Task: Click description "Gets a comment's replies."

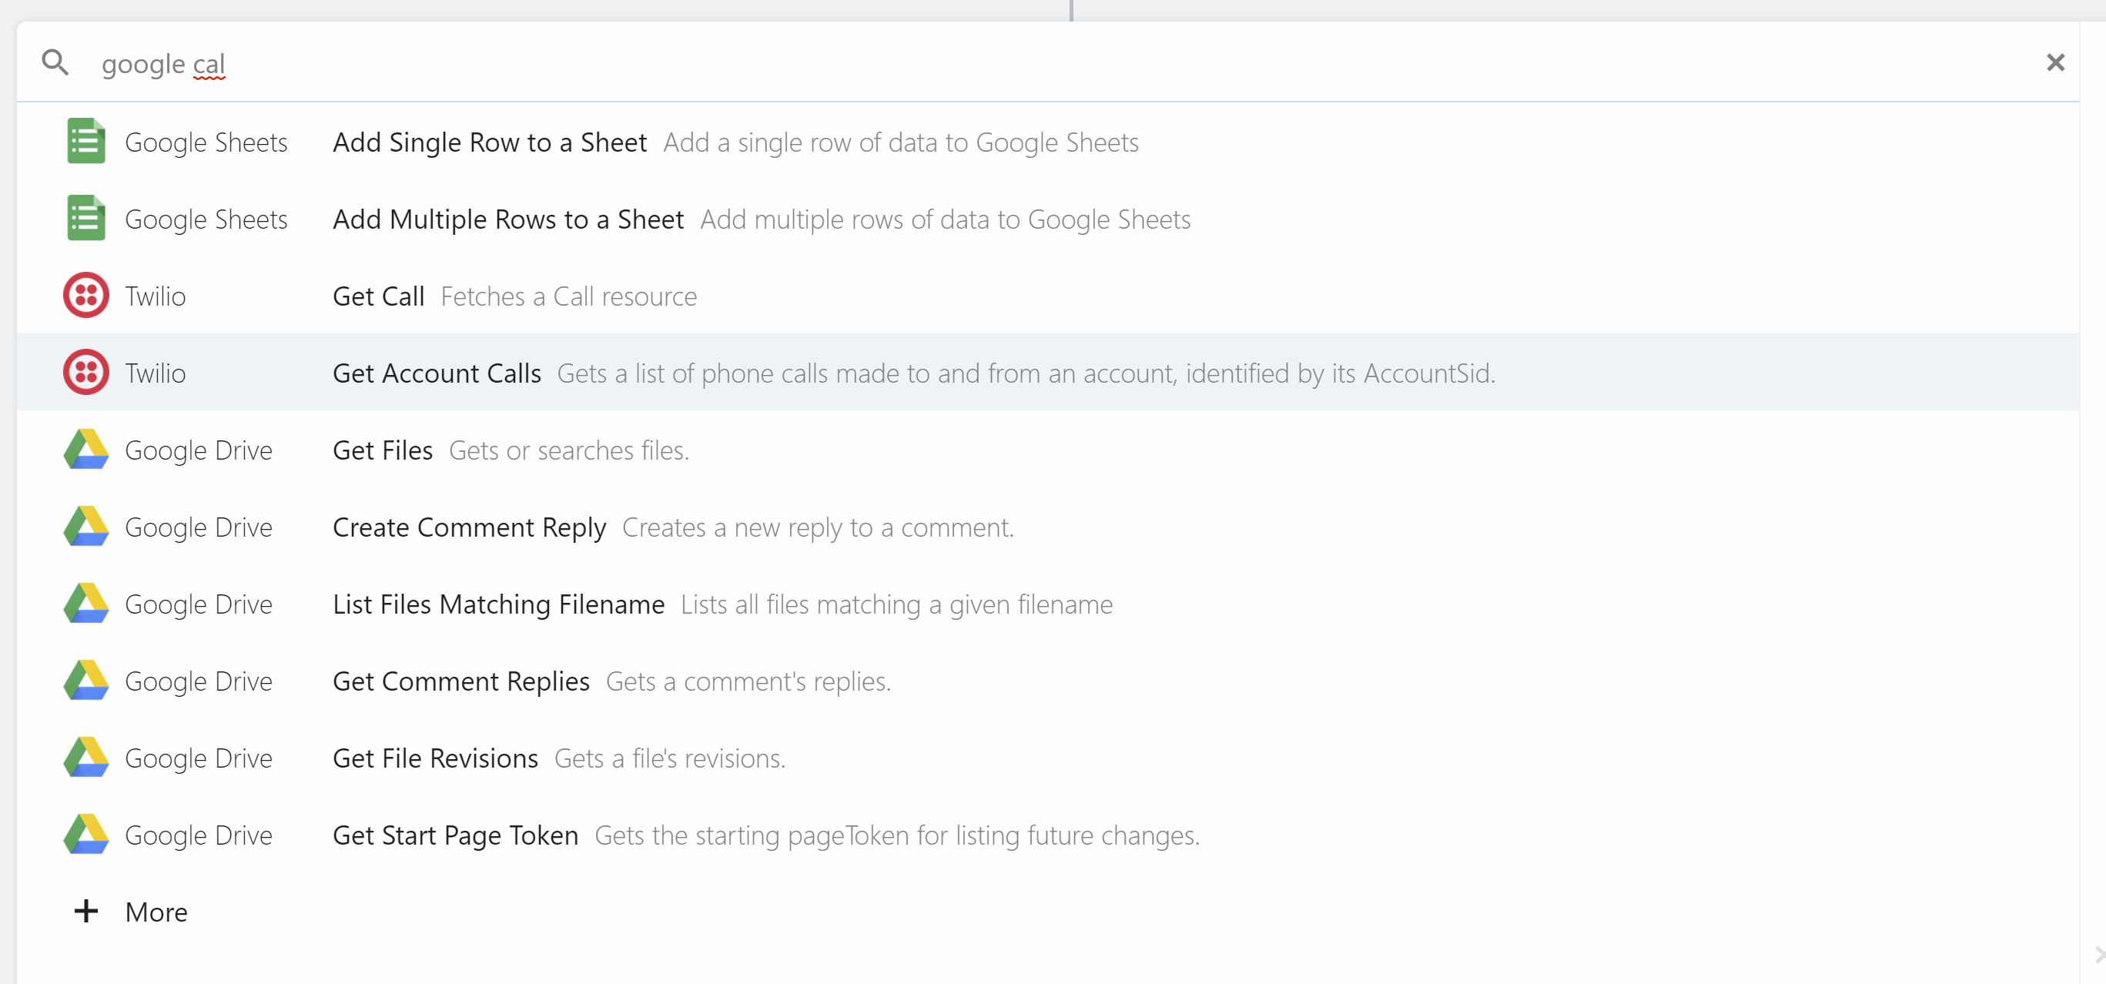Action: (749, 681)
